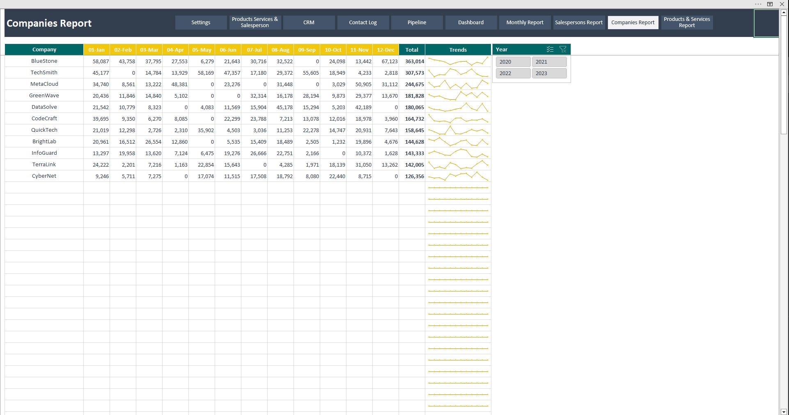Open the Settings page
This screenshot has height=415, width=789.
[201, 23]
